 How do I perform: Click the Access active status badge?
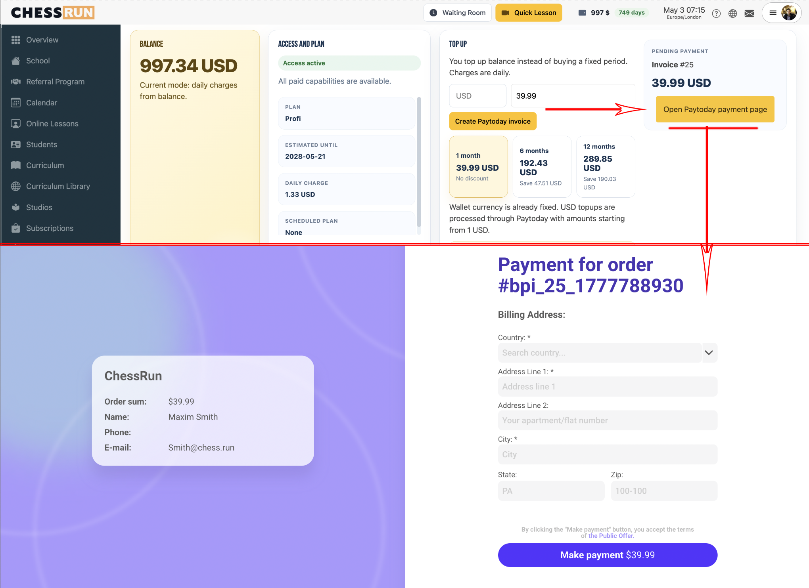tap(349, 63)
